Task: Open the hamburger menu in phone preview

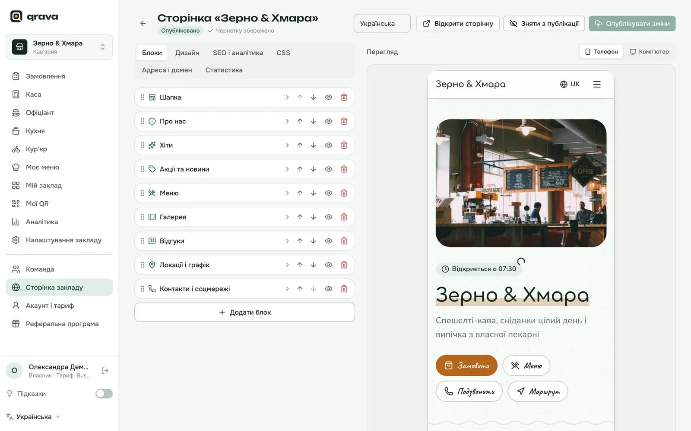Action: click(597, 84)
